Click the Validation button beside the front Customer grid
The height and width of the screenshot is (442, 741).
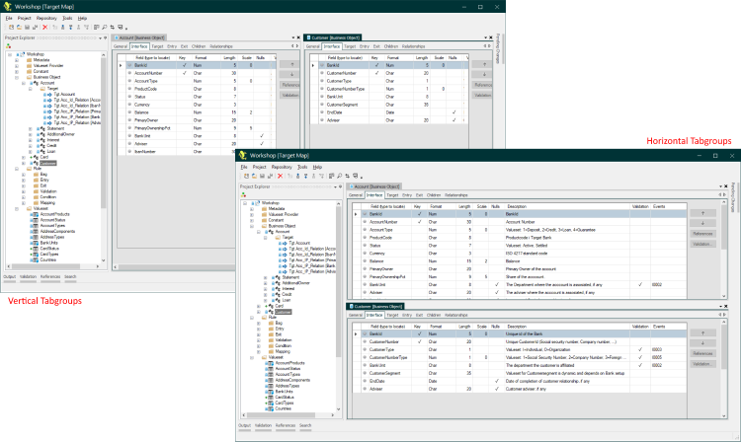point(702,363)
